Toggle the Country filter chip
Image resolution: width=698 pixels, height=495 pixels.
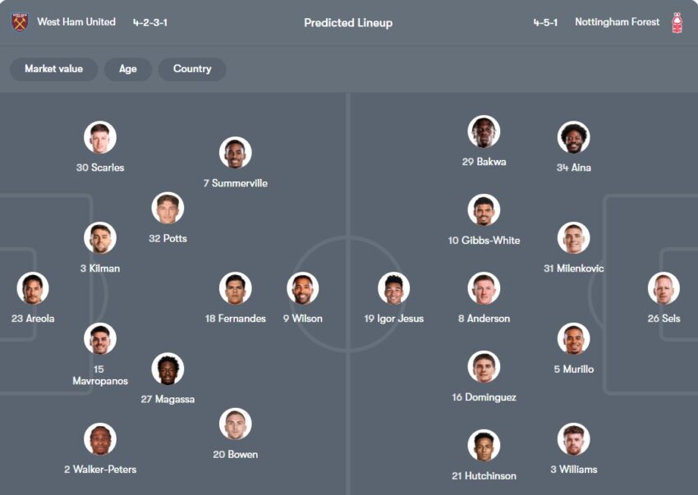click(192, 69)
